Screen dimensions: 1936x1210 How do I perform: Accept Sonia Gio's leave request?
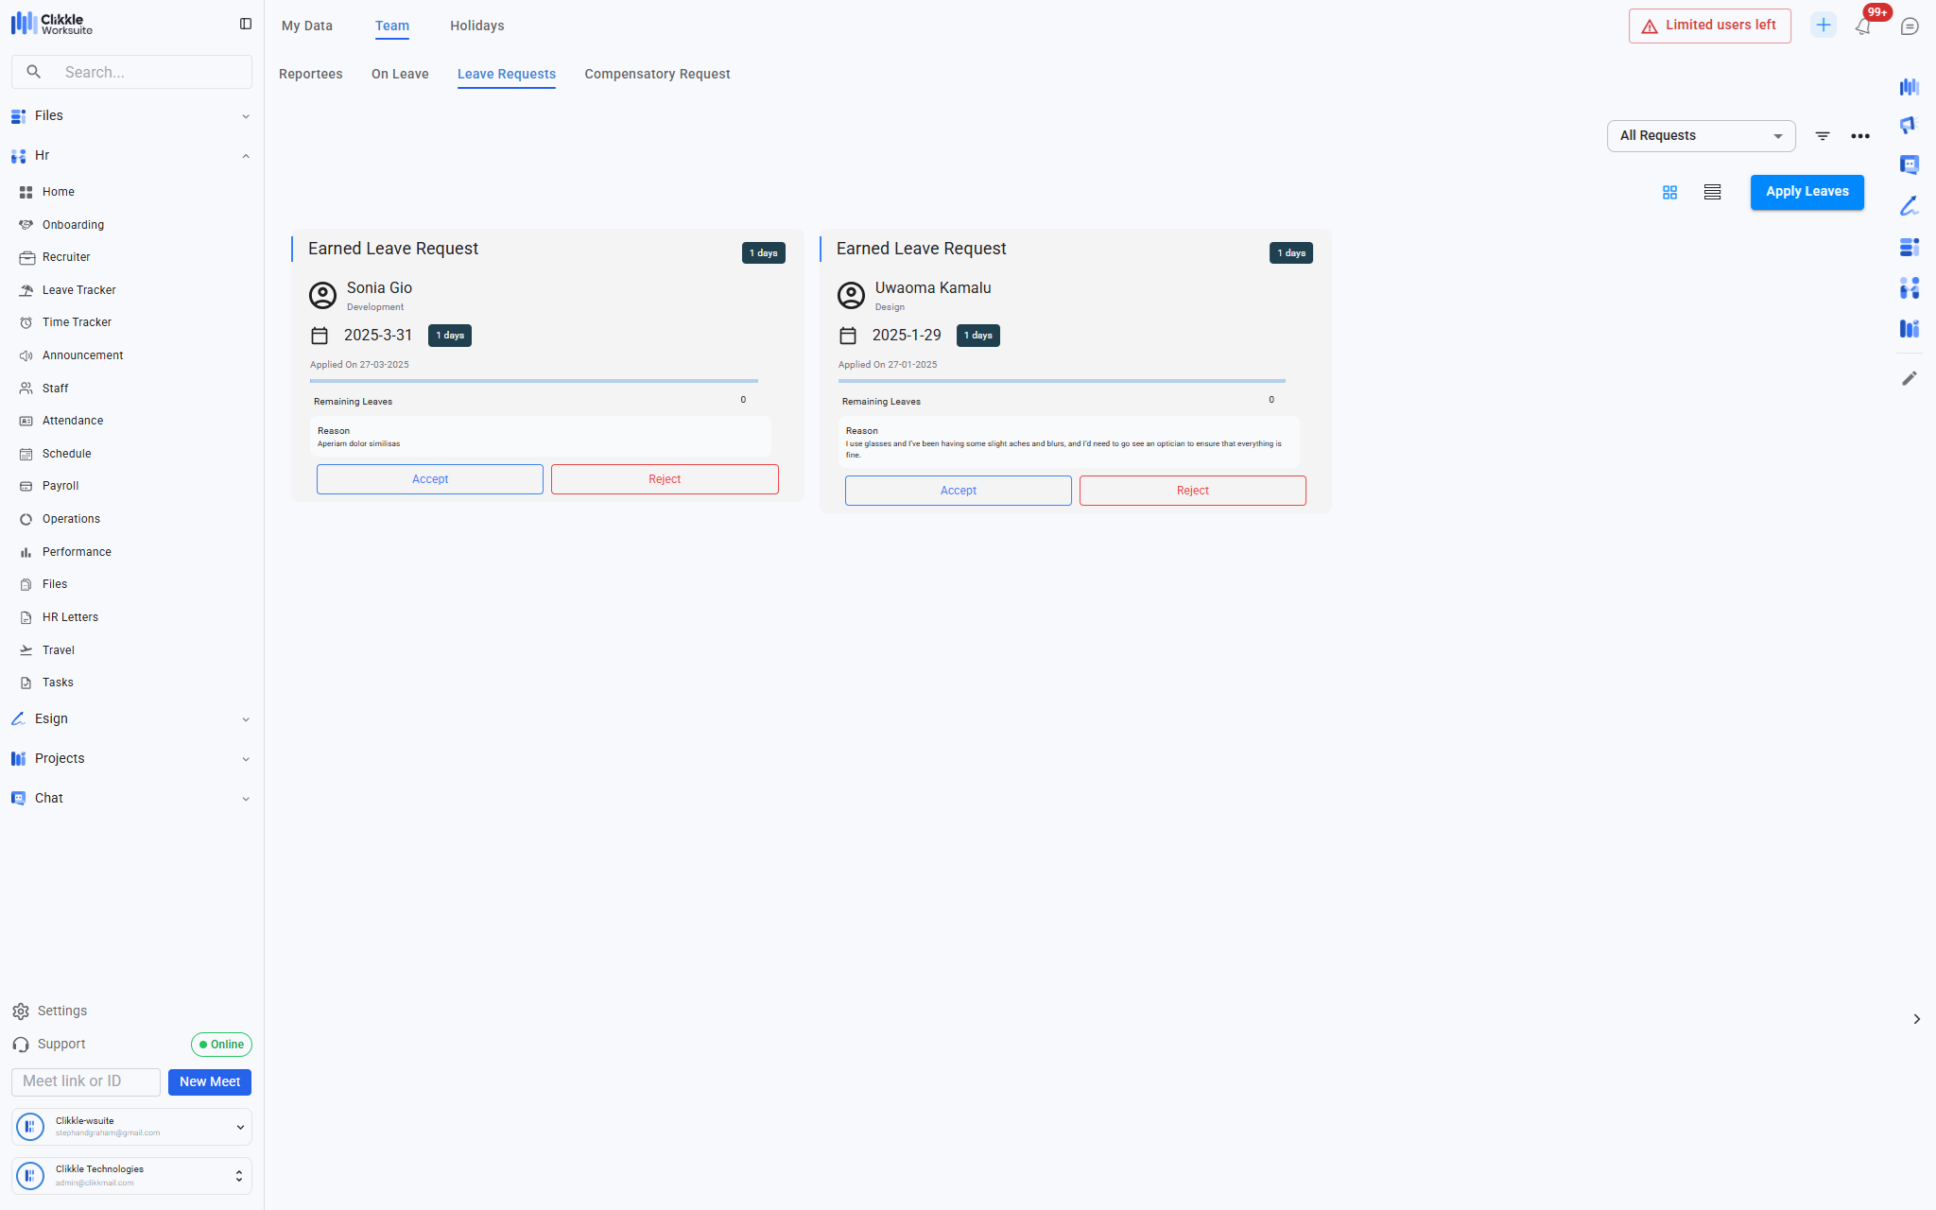[430, 479]
